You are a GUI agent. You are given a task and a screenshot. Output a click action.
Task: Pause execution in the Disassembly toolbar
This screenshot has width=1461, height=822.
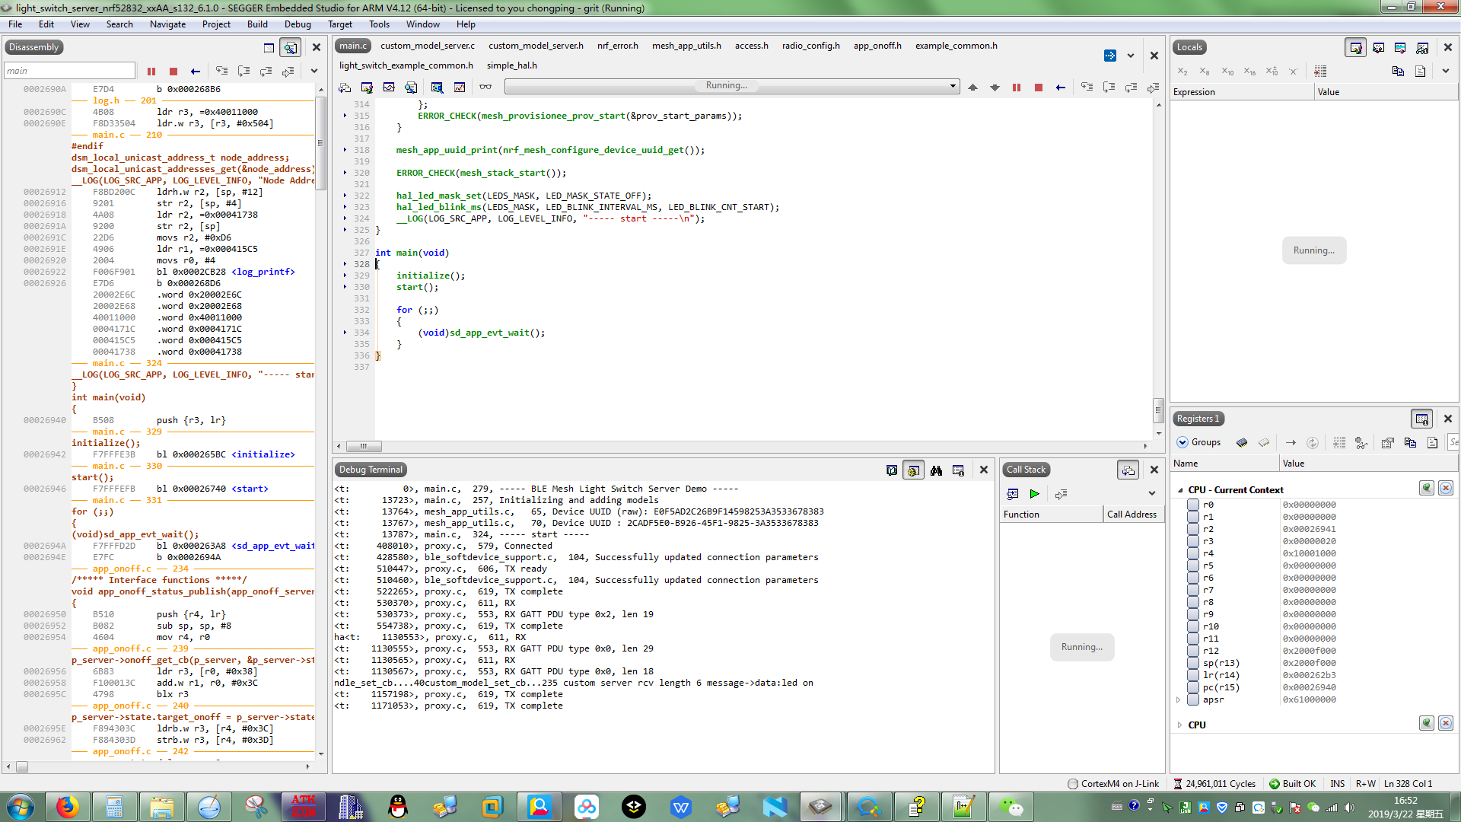(151, 72)
